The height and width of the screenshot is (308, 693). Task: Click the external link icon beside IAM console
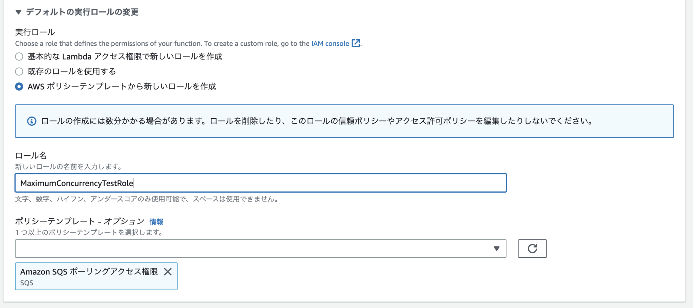355,43
